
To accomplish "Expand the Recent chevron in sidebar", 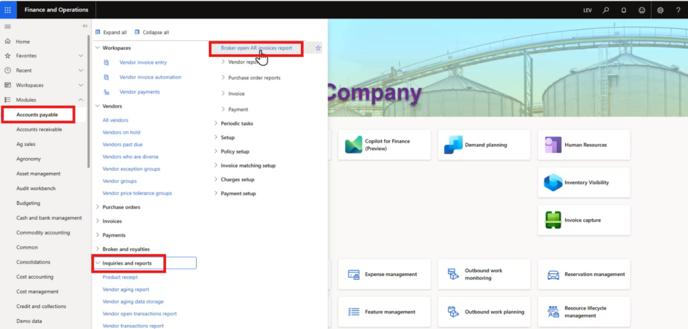I will [81, 70].
